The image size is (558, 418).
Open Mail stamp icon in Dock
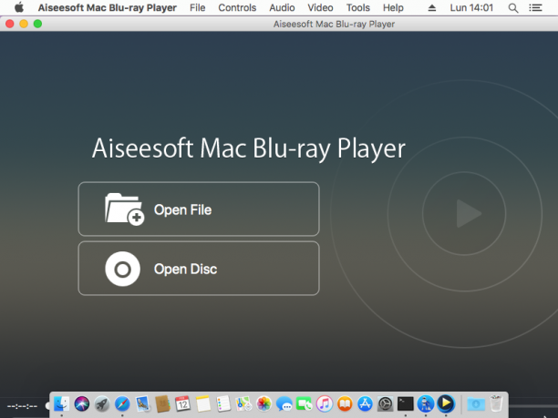tap(142, 403)
